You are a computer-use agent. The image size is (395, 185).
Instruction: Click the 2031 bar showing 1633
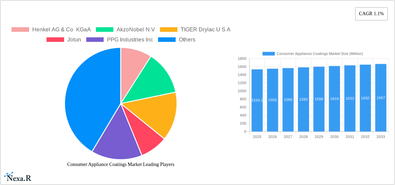tap(350, 98)
